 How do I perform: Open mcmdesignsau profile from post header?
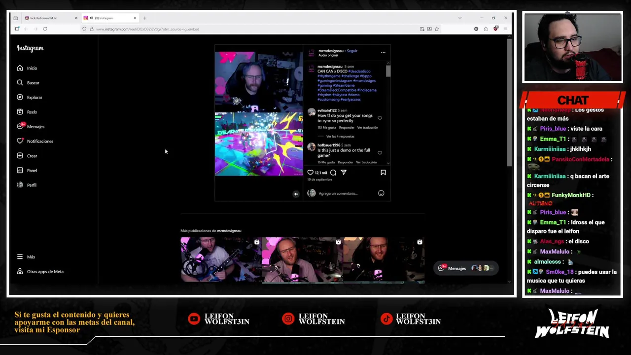(x=331, y=51)
